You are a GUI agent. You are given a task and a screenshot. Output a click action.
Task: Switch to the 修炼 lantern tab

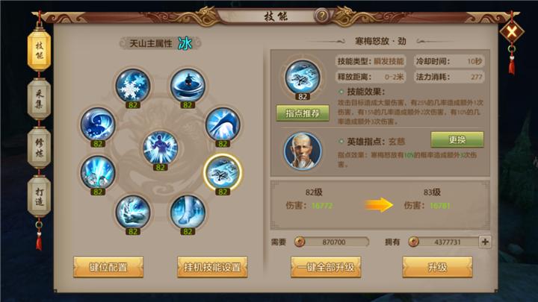(39, 148)
